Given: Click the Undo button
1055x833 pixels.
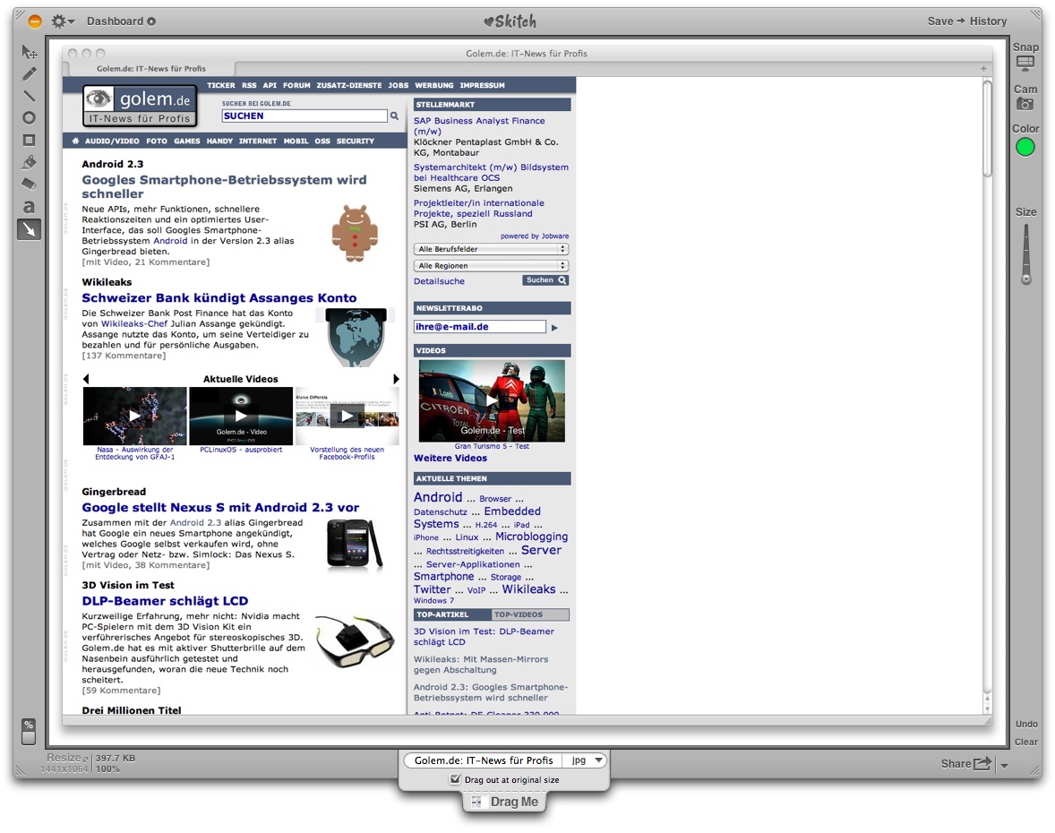Looking at the screenshot, I should click(x=1026, y=724).
